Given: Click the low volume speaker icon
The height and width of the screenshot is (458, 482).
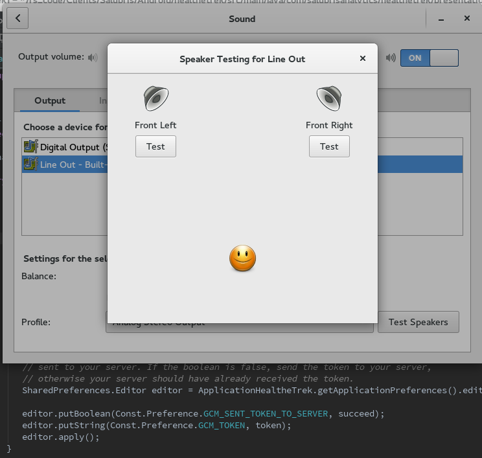Looking at the screenshot, I should click(x=93, y=57).
